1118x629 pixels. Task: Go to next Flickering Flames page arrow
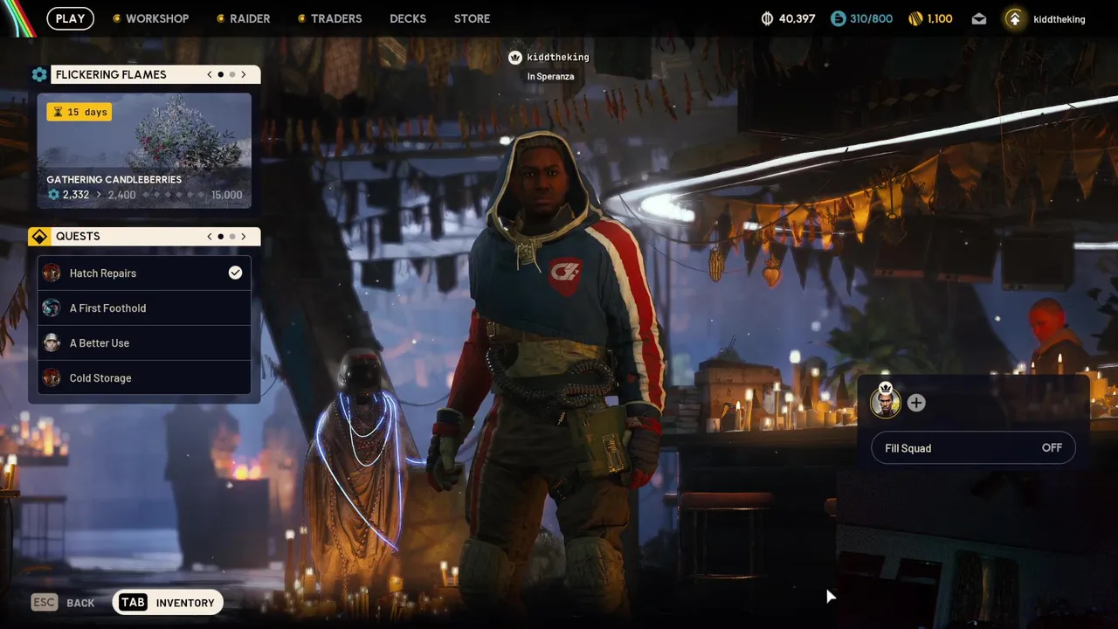pyautogui.click(x=244, y=74)
